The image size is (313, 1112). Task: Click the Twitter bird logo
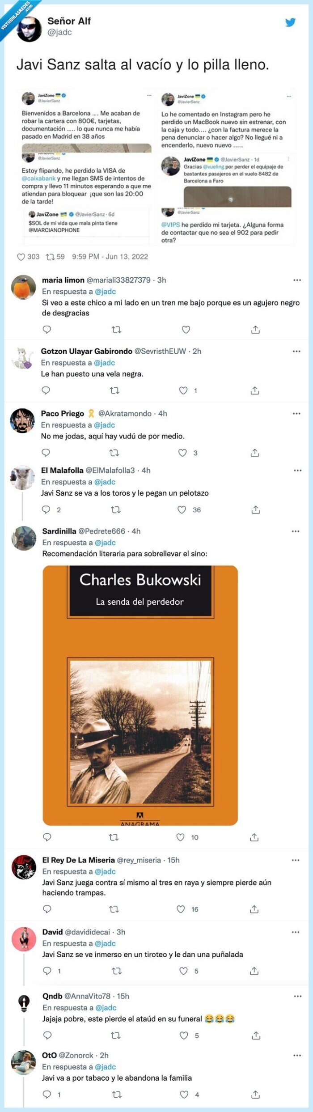click(291, 22)
